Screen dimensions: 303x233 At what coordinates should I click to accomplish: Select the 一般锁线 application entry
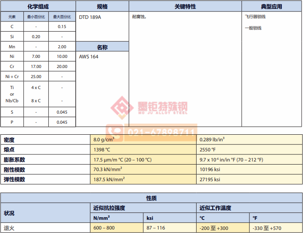253,28
